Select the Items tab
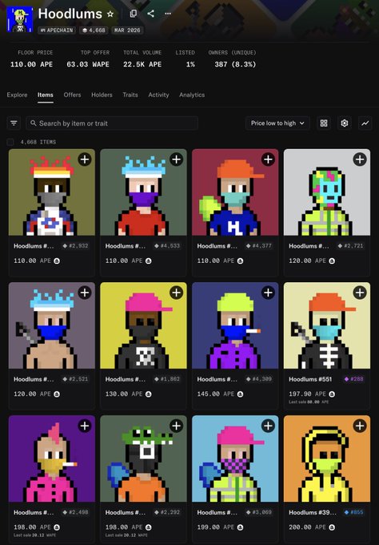 pos(46,95)
